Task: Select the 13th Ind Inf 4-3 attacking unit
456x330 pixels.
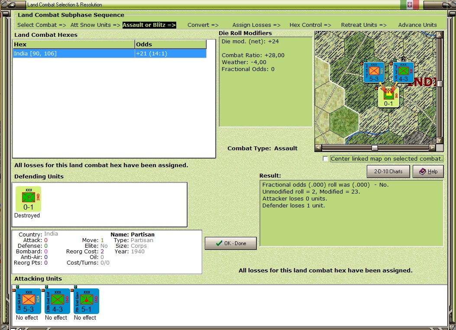Action: tap(57, 301)
